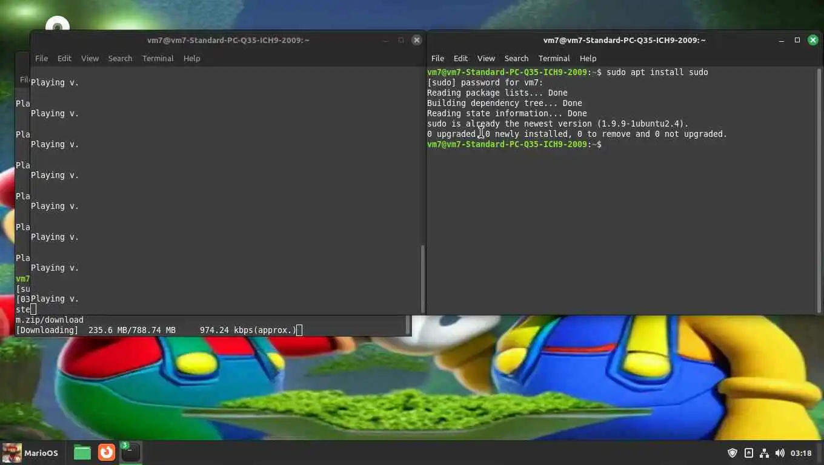Open Search menu in the Playing terminal window
Image resolution: width=824 pixels, height=465 pixels.
[x=120, y=58]
